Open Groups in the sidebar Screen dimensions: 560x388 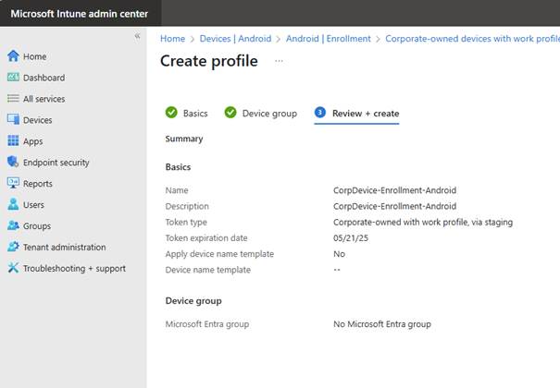pos(37,226)
